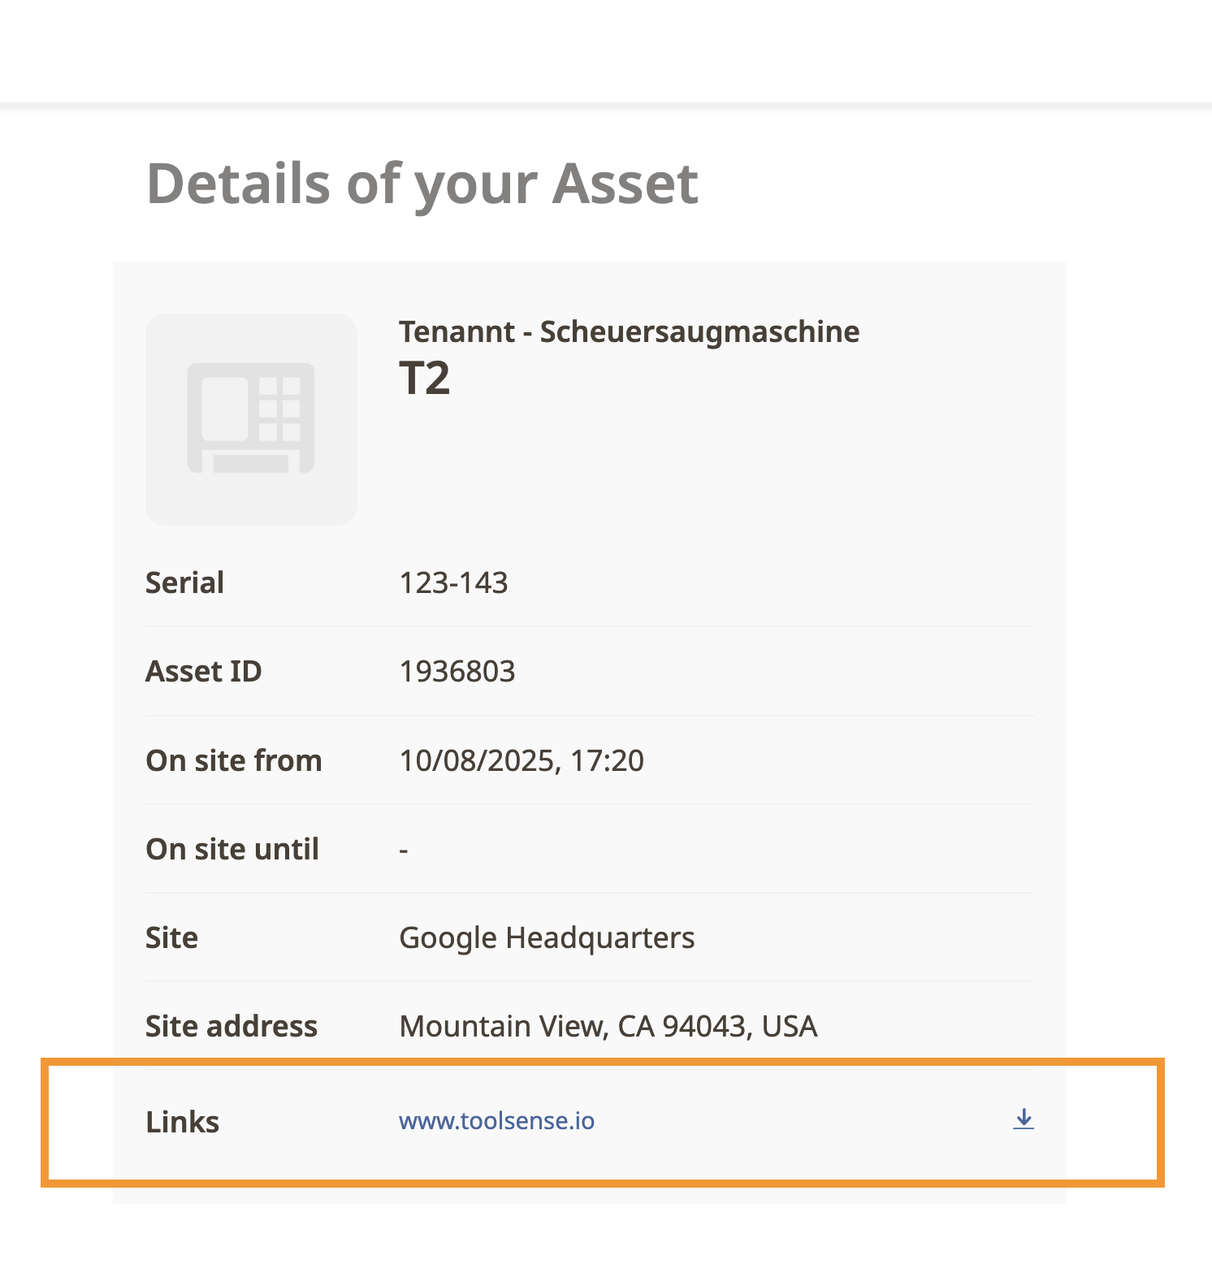Select the 'Tenannt - Scheuersaugmaschine' title text
The height and width of the screenshot is (1277, 1212).
(629, 331)
